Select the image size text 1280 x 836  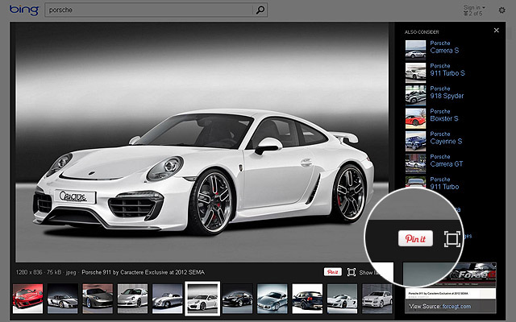tap(29, 272)
